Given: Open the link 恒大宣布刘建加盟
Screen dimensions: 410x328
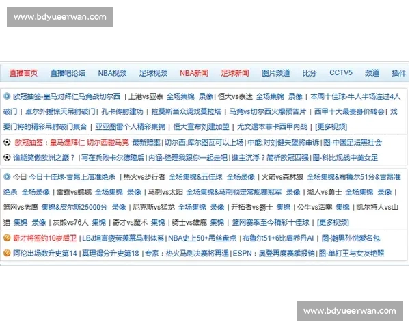Looking at the screenshot, I should pos(201,127).
